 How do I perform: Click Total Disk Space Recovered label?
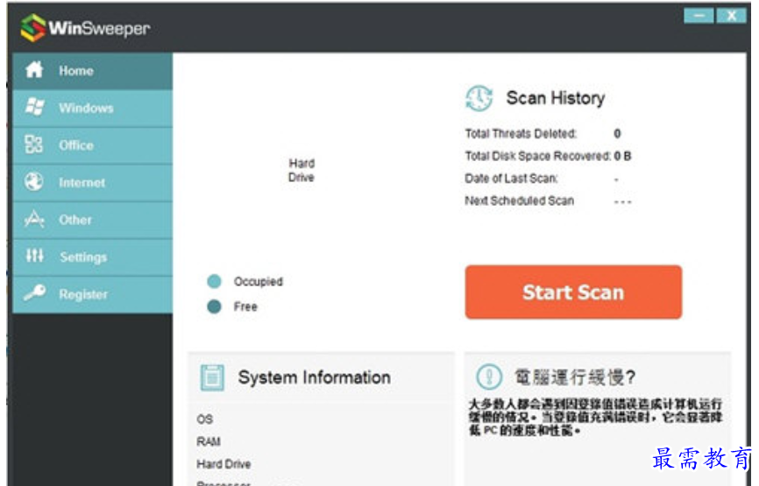[x=538, y=156]
